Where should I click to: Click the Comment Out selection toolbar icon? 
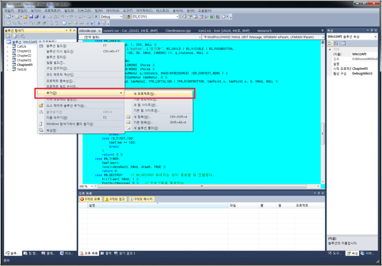(x=51, y=23)
